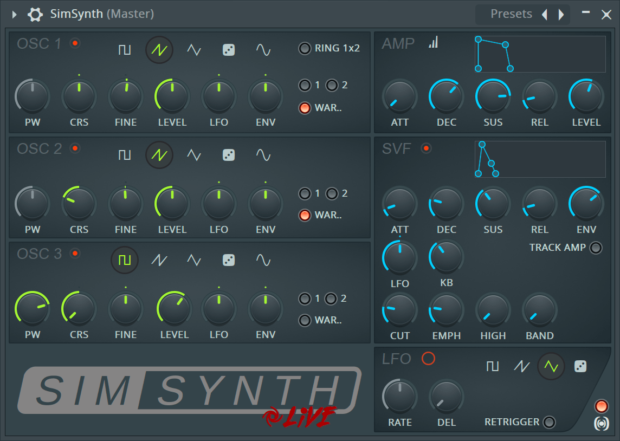Open the plugin settings gear menu
The height and width of the screenshot is (441, 620).
(35, 14)
